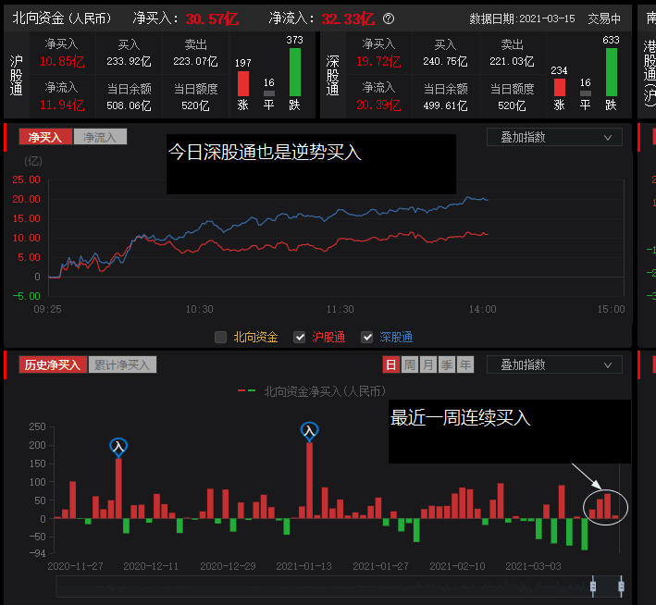Viewport: 656px width, 605px height.
Task: Select the 历史净买入 tab
Action: [x=53, y=364]
